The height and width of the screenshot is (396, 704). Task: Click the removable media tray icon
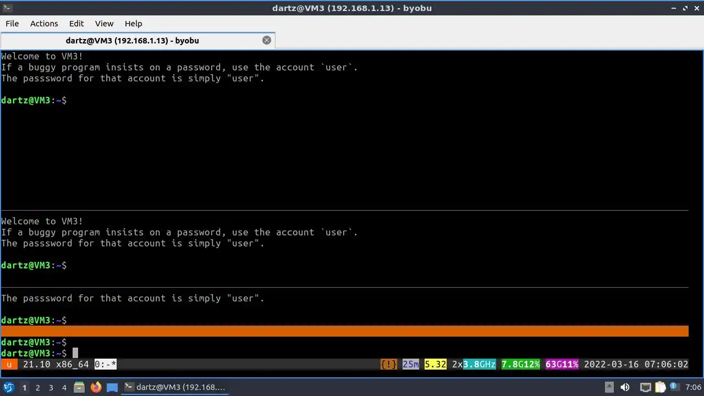pyautogui.click(x=609, y=387)
